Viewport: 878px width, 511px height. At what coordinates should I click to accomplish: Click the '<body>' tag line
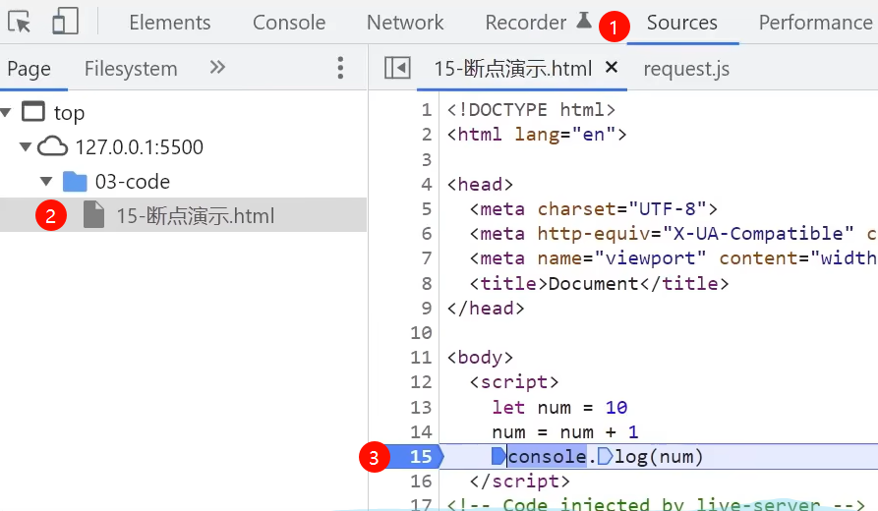(x=480, y=358)
